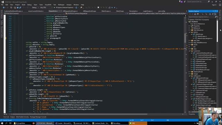Screen dimensions: 222x125
Task: Open the Tools menu
Action: [x=41, y=5]
